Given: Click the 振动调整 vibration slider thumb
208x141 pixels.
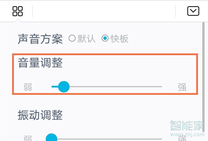Looking at the screenshot, I should [51, 137].
